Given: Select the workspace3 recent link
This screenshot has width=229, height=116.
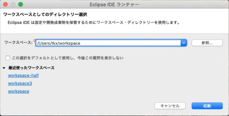Looking at the screenshot, I should pos(20,83).
